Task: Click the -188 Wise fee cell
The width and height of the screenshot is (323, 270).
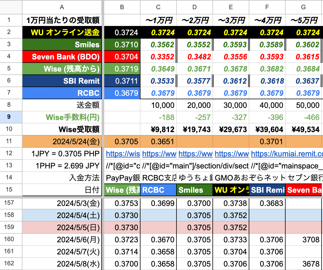Action: 158,117
